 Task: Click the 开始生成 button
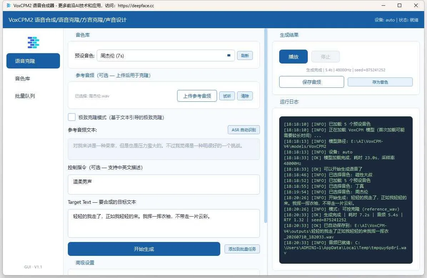(x=144, y=249)
